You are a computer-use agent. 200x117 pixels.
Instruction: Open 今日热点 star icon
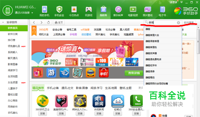[74, 10]
